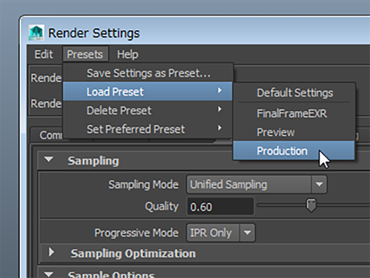Load the Default Settings preset

coord(294,93)
